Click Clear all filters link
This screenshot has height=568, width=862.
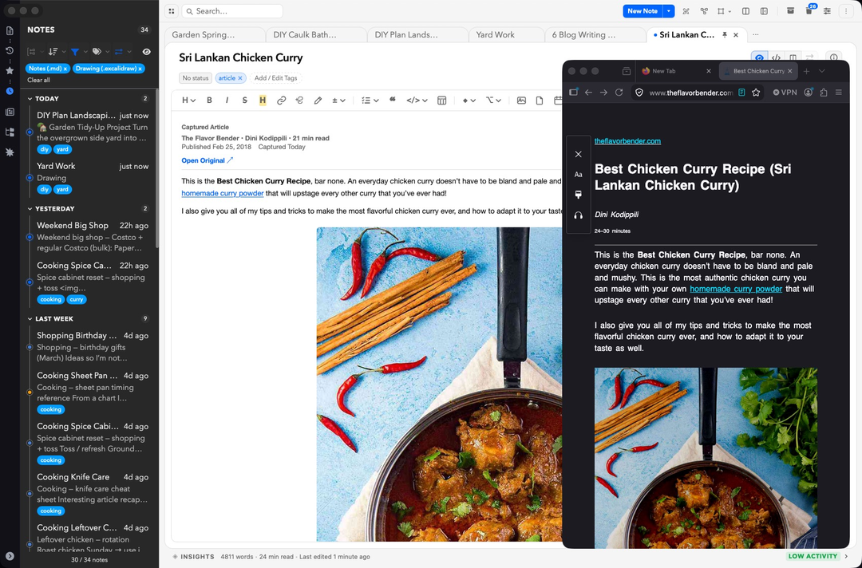[x=38, y=81]
